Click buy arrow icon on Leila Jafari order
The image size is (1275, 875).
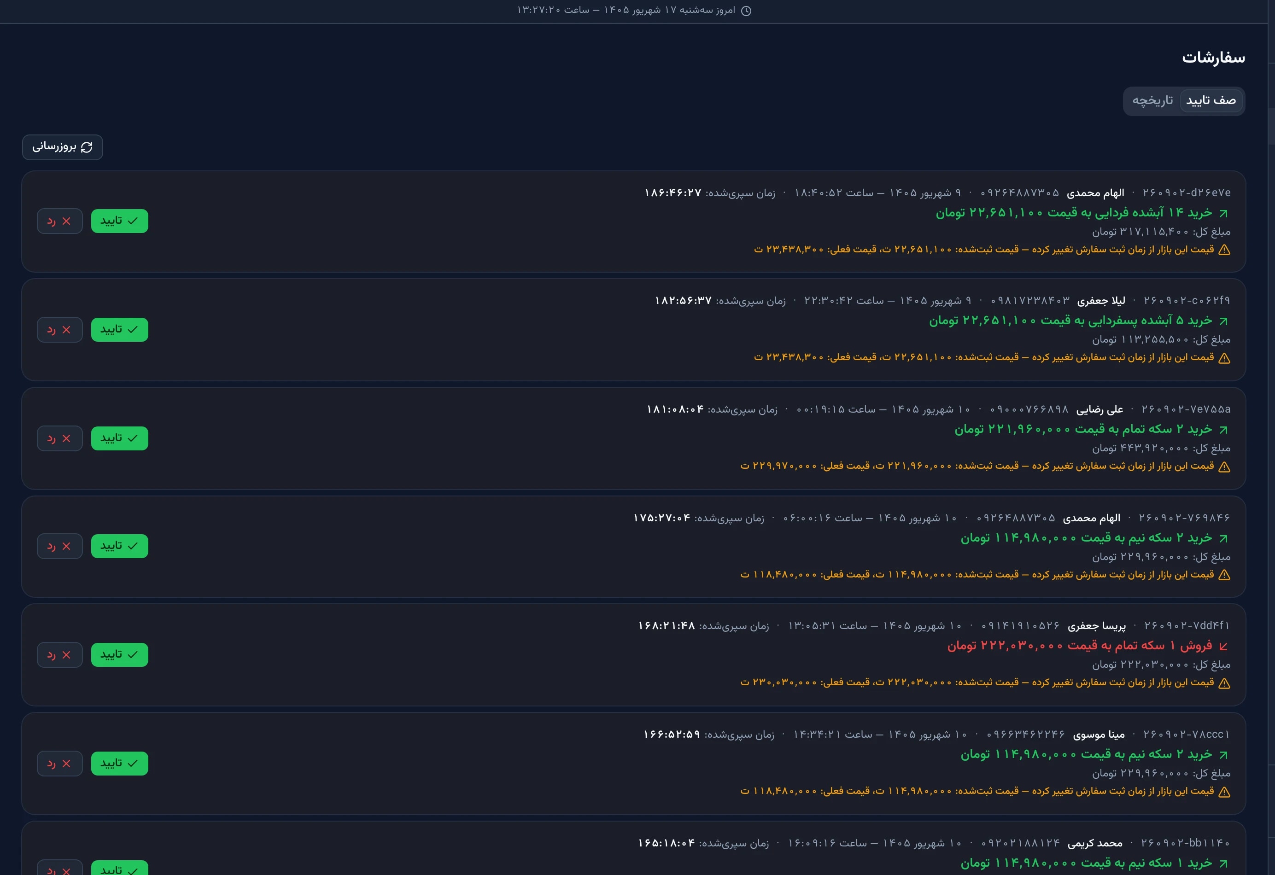click(1223, 321)
